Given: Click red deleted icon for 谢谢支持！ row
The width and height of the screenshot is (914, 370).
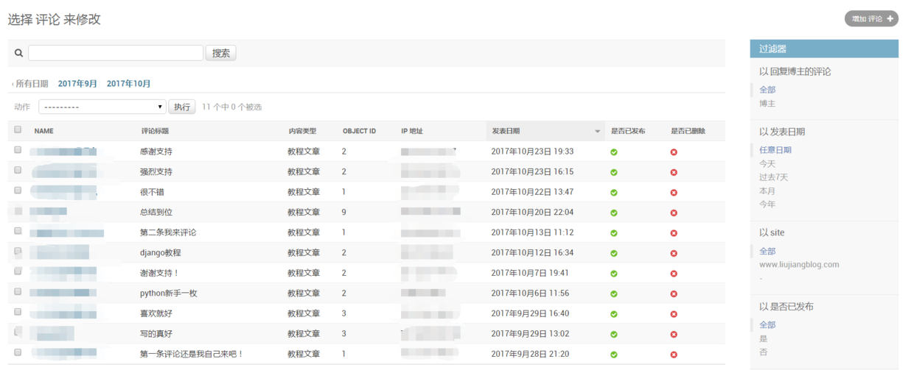Looking at the screenshot, I should point(674,274).
